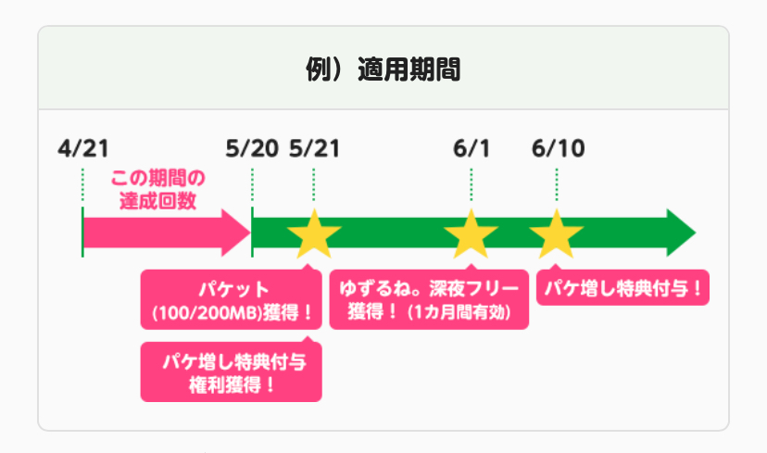767x453 pixels.
Task: Click the pink arrow's bar body
Action: click(148, 233)
